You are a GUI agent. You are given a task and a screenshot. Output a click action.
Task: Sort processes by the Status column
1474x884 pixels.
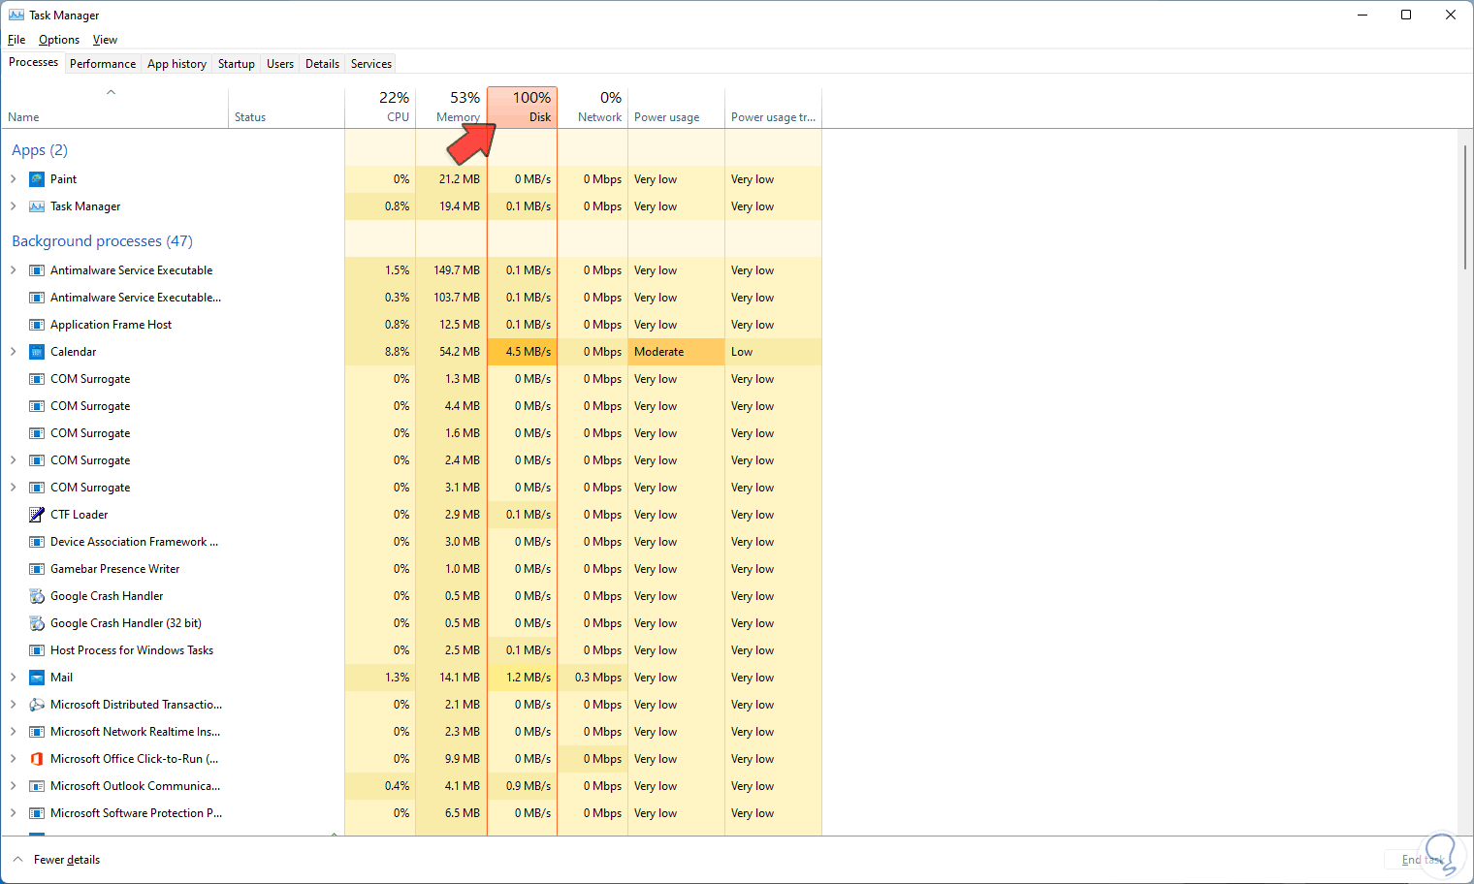[287, 108]
